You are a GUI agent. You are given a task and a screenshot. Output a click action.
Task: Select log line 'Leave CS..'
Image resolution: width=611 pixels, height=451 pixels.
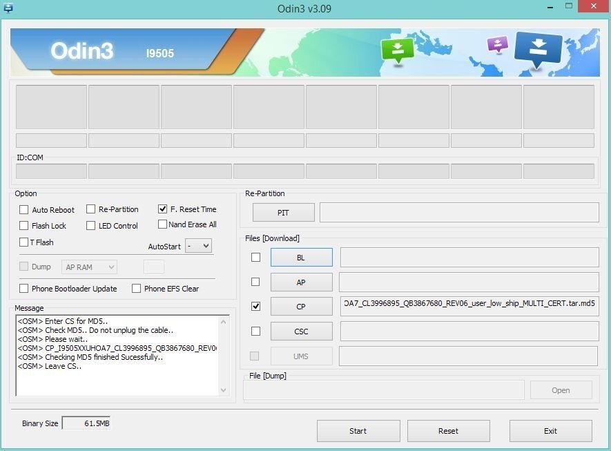point(49,366)
